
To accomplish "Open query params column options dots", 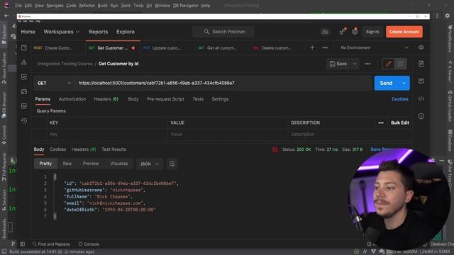I will (x=381, y=123).
